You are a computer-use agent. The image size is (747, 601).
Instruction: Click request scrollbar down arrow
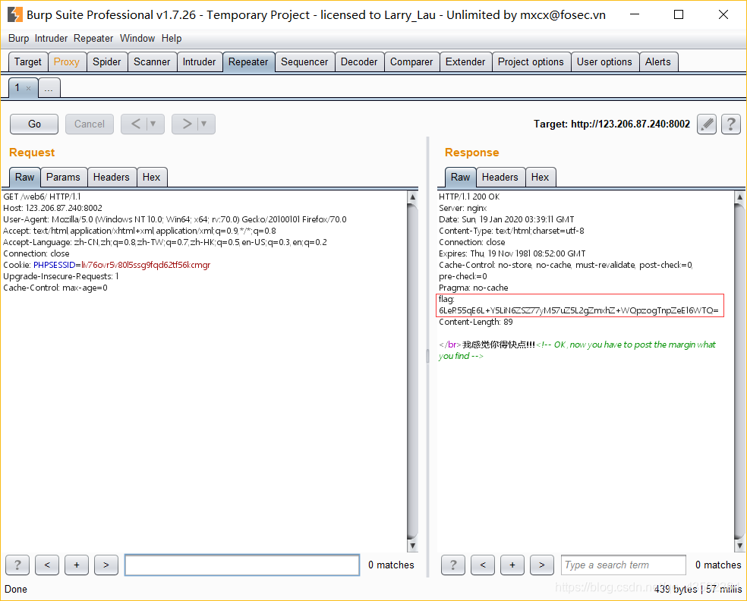412,546
